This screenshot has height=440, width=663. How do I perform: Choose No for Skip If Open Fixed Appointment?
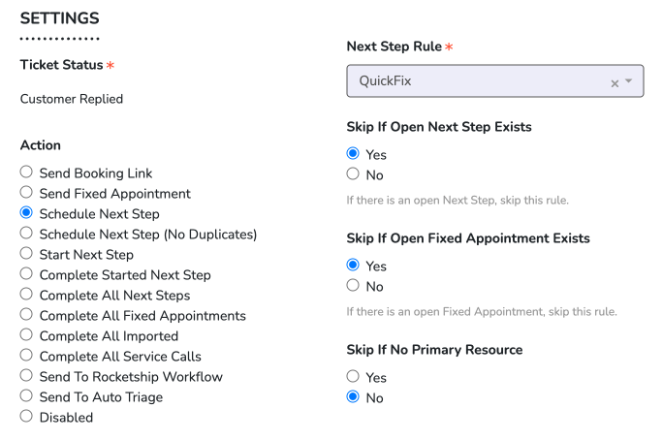pos(353,286)
